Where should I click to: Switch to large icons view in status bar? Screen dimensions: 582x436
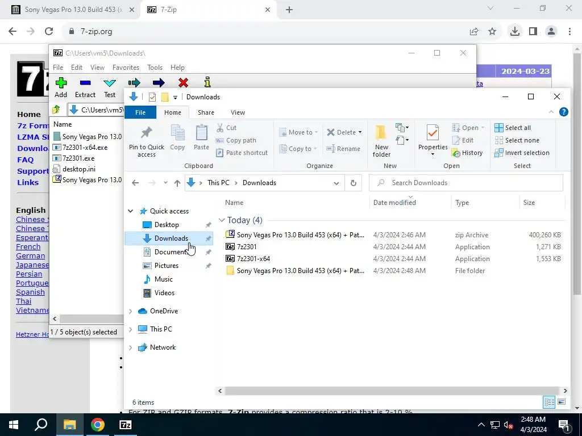click(x=562, y=403)
